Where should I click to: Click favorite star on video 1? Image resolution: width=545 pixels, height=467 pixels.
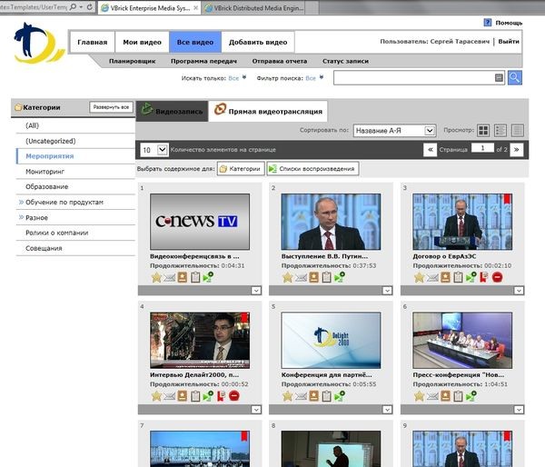[156, 277]
